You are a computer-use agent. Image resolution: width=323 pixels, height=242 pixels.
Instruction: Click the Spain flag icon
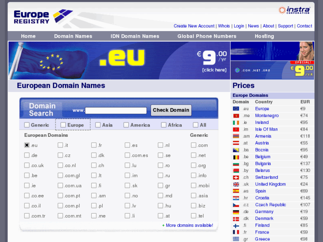[x=236, y=191]
